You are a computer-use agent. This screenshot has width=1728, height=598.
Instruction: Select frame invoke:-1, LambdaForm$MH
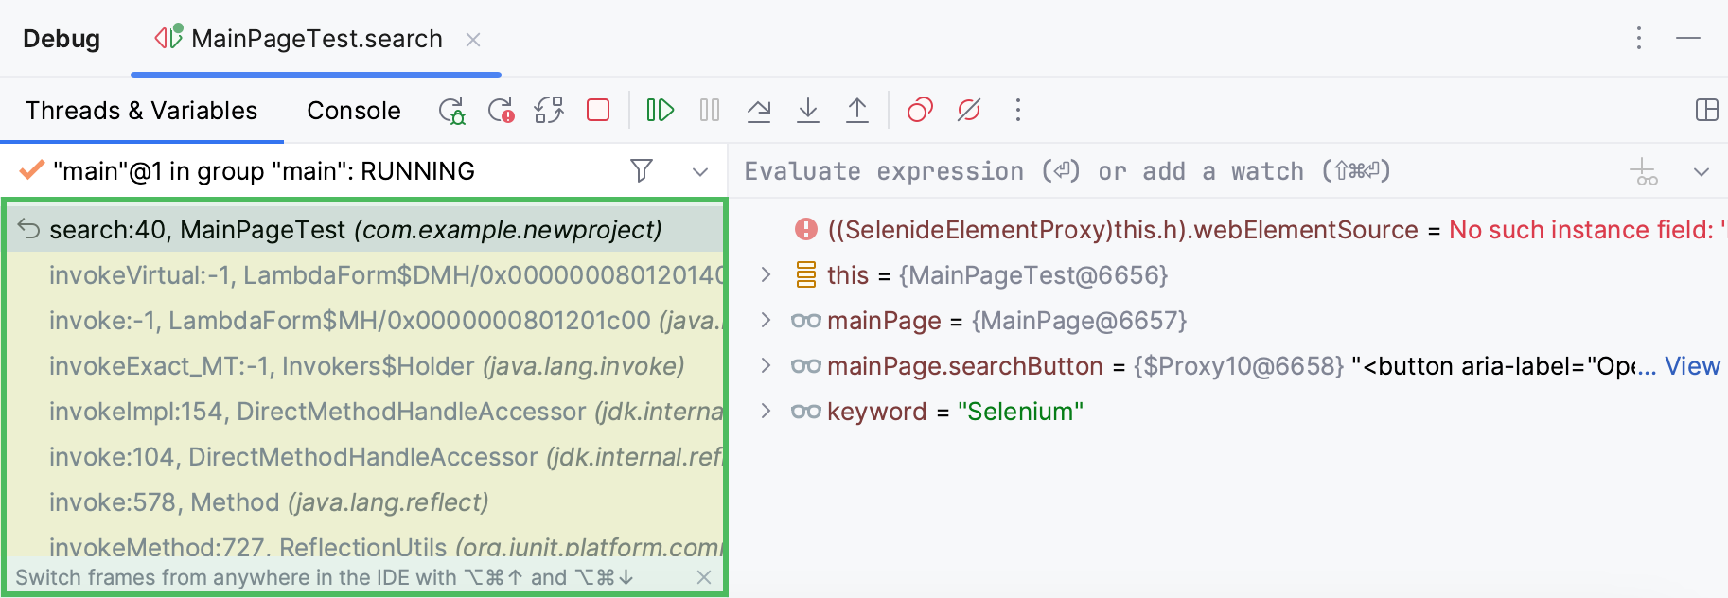(365, 321)
